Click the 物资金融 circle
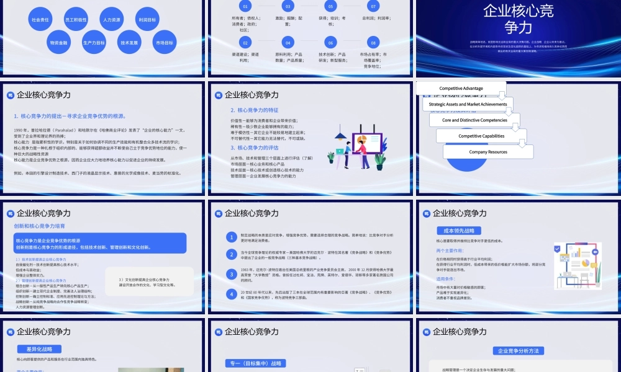The width and height of the screenshot is (621, 372). tap(58, 42)
